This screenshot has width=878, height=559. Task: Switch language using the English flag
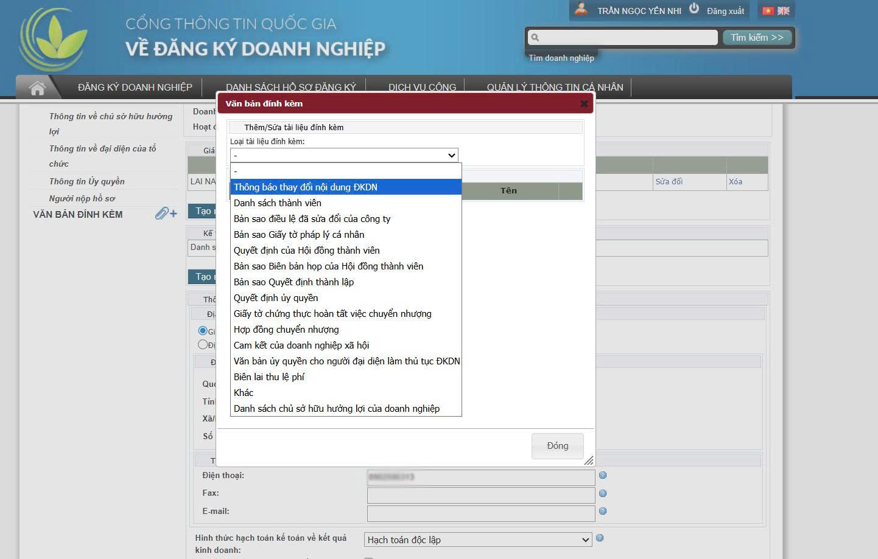[x=784, y=11]
